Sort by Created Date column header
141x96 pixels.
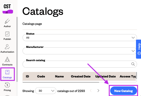tap(81, 76)
